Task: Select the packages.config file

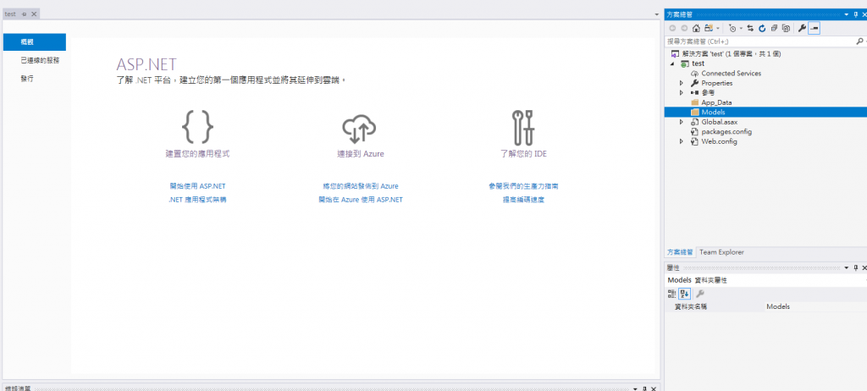Action: pos(721,132)
